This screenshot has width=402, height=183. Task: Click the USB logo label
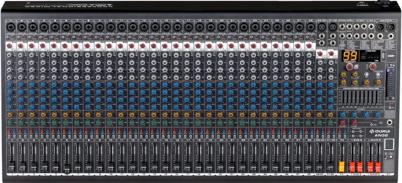tap(391, 56)
